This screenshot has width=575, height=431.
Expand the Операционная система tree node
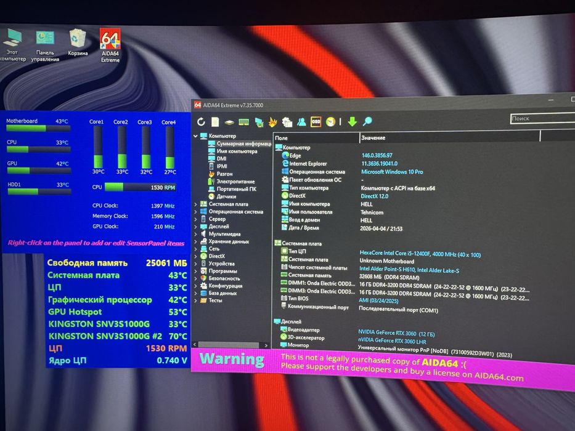[195, 211]
